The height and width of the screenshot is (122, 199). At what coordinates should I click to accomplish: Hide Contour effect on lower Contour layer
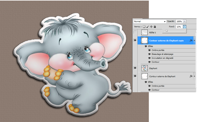click(149, 90)
